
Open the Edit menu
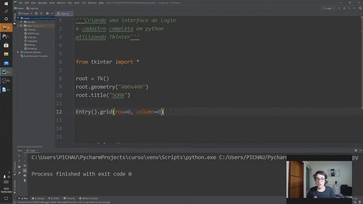pyautogui.click(x=27, y=3)
